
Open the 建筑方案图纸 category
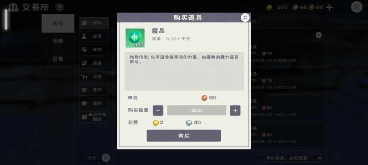tap(94, 117)
